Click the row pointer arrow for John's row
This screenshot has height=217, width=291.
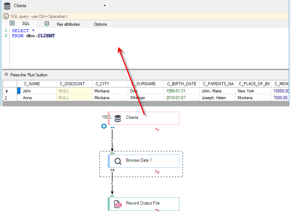pyautogui.click(x=7, y=91)
